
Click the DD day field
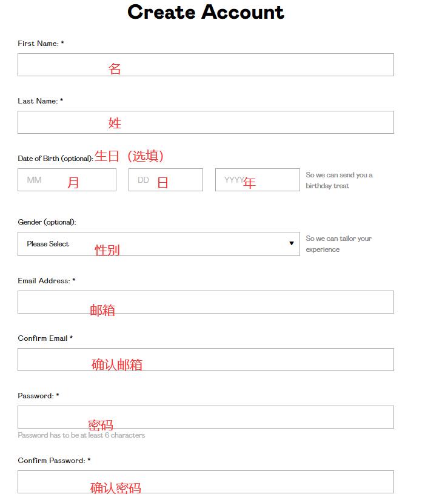166,180
